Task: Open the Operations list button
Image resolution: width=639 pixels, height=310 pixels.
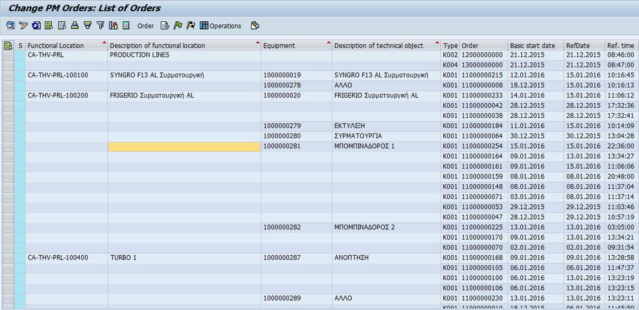Action: pyautogui.click(x=220, y=26)
